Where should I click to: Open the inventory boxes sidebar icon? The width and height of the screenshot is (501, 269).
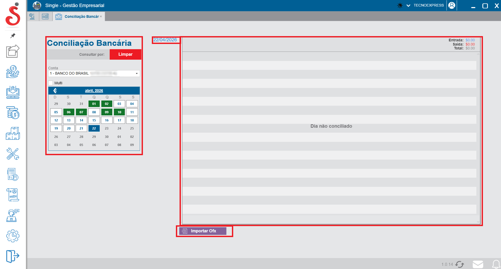click(x=13, y=133)
